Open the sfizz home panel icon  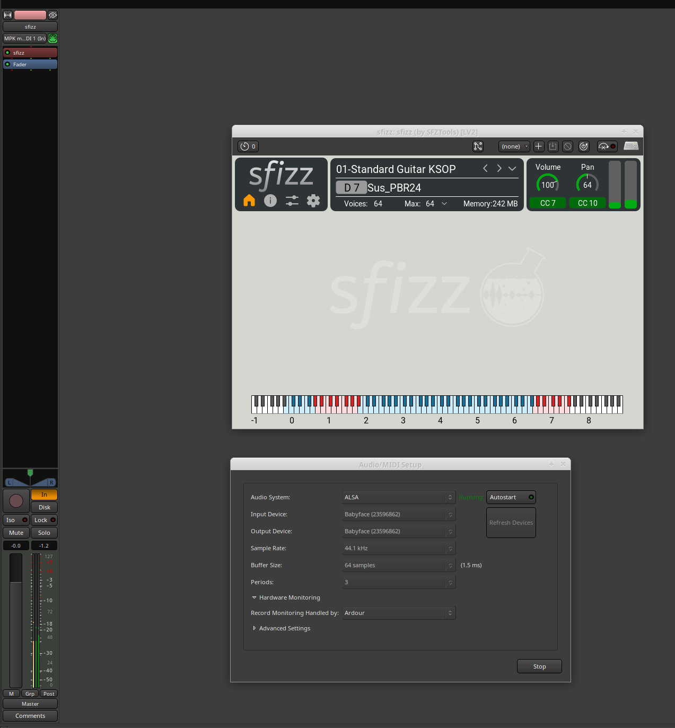249,201
